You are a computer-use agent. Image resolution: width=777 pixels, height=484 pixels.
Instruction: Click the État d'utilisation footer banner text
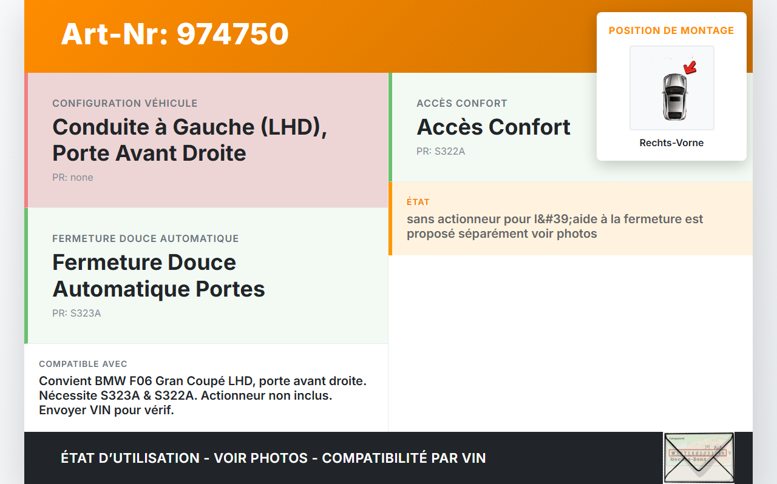click(273, 458)
